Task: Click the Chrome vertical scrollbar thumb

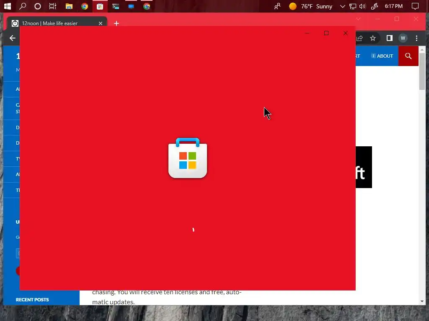Action: pos(422,71)
